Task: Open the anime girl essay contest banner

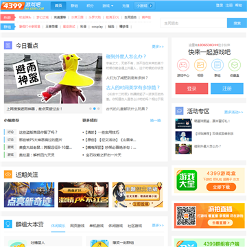Action: 137,195
